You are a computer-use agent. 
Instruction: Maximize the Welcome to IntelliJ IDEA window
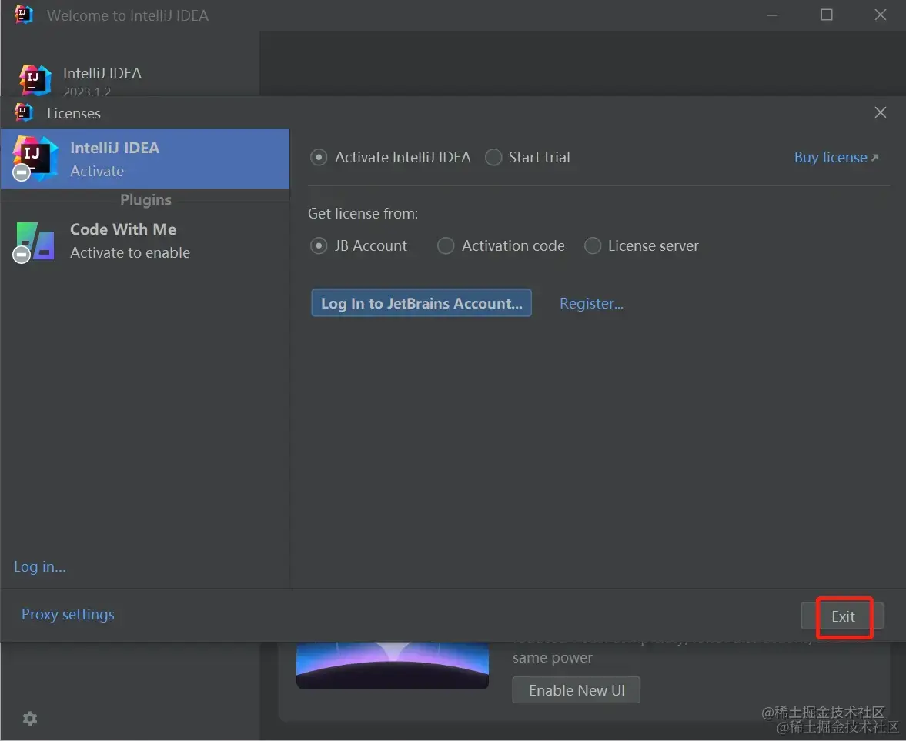[826, 15]
